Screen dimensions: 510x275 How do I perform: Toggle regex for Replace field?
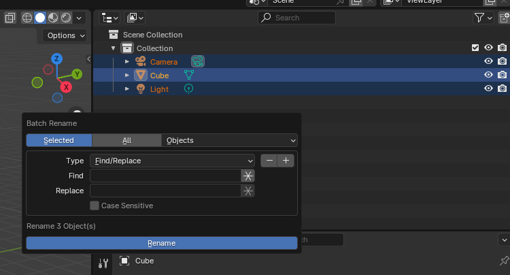[248, 191]
